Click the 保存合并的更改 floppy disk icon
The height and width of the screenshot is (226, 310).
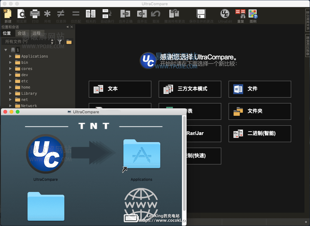click(x=201, y=14)
